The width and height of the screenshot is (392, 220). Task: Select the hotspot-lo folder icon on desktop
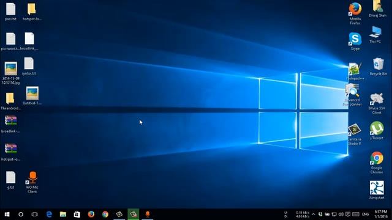tap(32, 12)
